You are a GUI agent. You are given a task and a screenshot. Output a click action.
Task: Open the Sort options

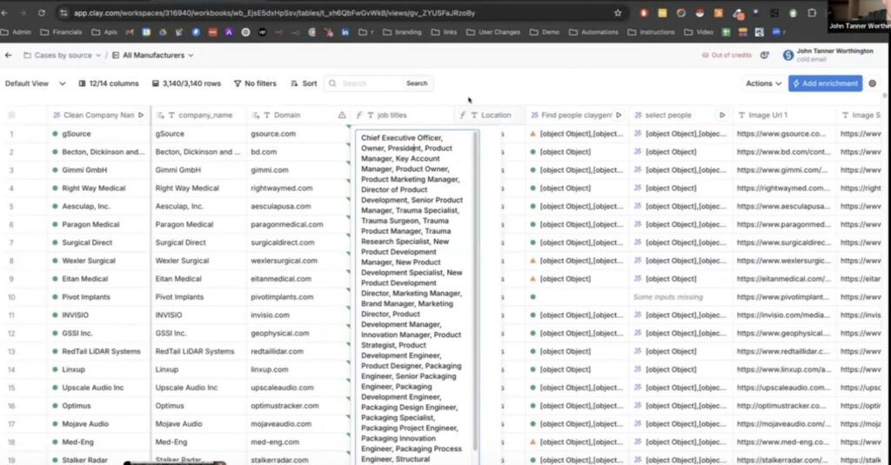pos(304,83)
